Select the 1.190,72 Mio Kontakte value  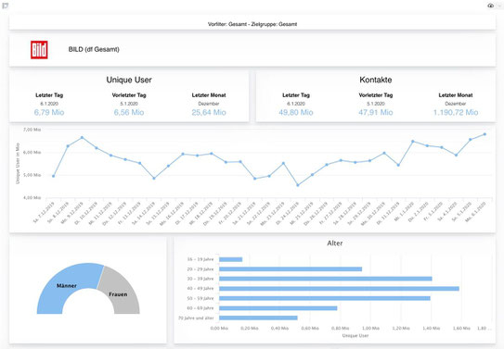pyautogui.click(x=456, y=112)
